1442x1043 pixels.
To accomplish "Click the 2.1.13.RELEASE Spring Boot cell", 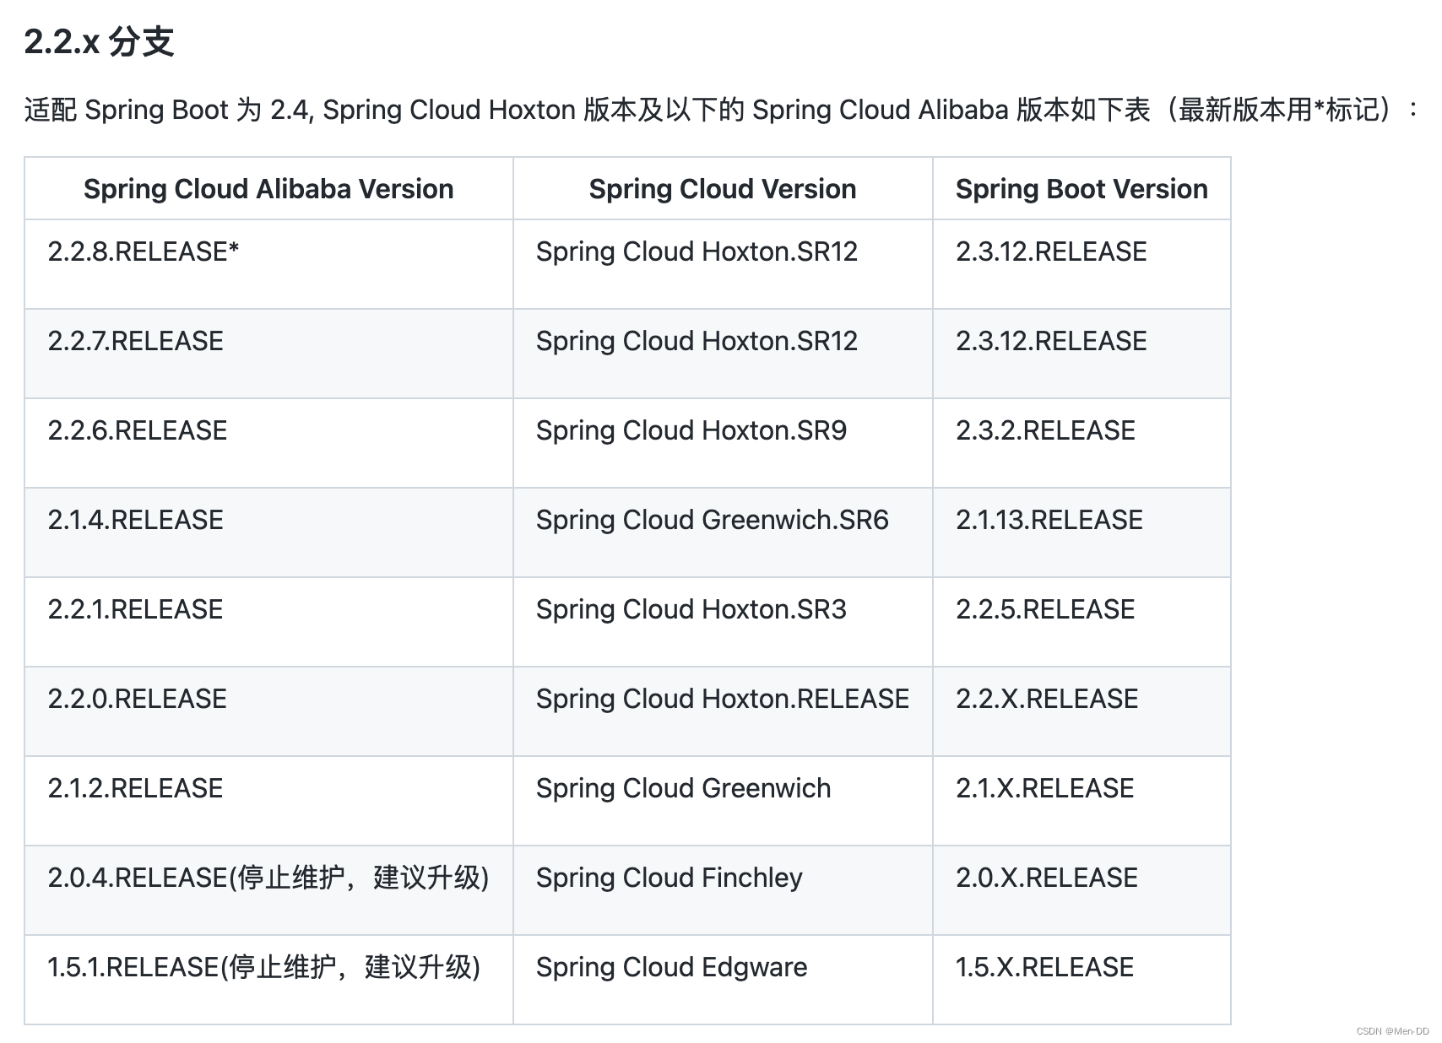I will tap(1049, 520).
